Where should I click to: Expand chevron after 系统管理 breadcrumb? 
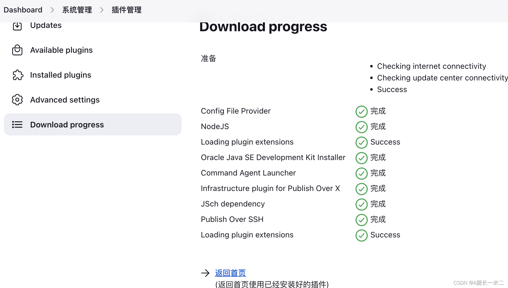point(102,10)
